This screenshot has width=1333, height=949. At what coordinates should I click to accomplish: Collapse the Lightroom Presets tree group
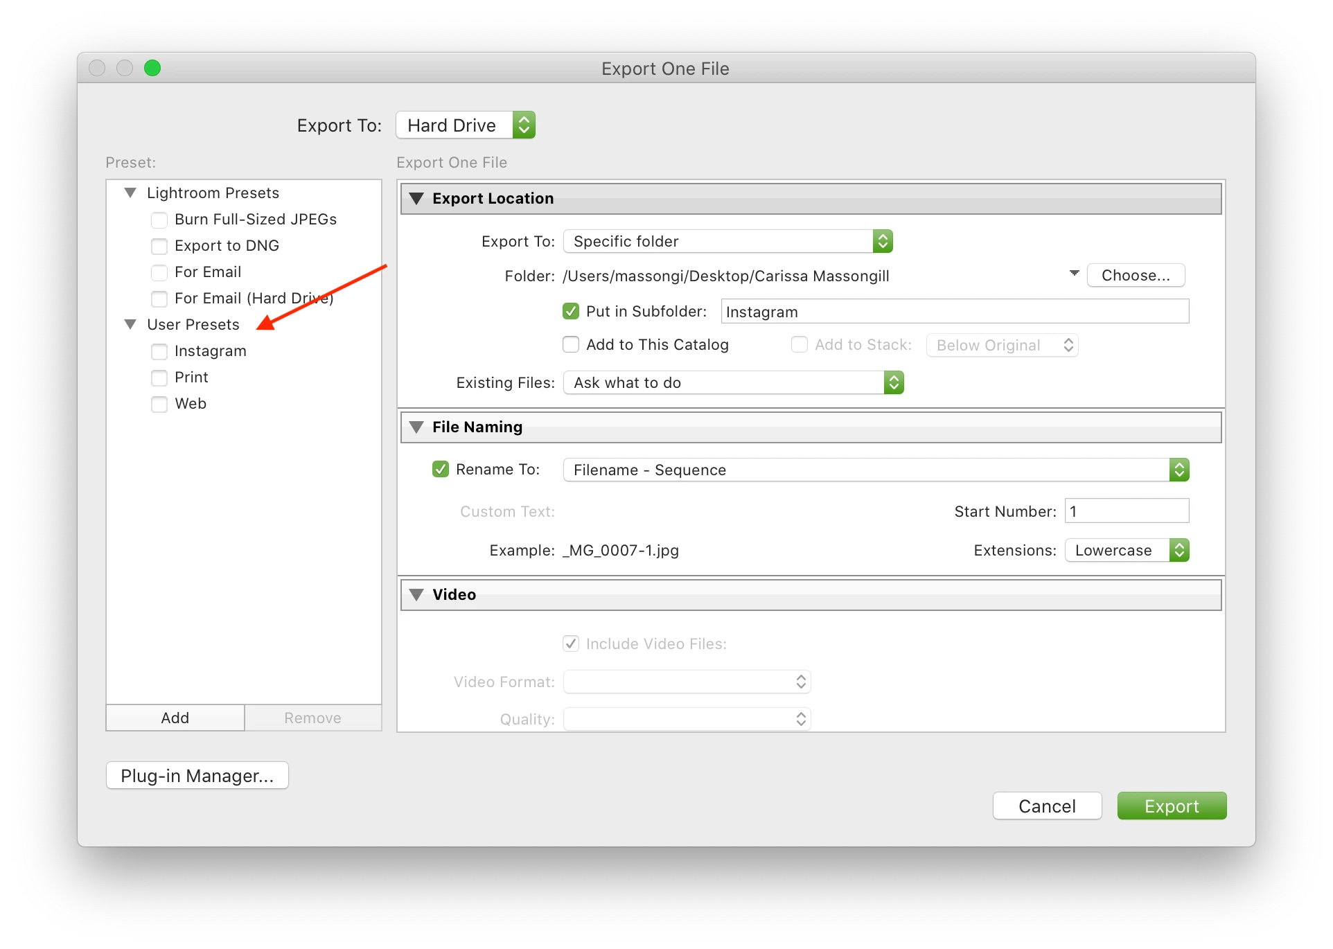click(130, 193)
